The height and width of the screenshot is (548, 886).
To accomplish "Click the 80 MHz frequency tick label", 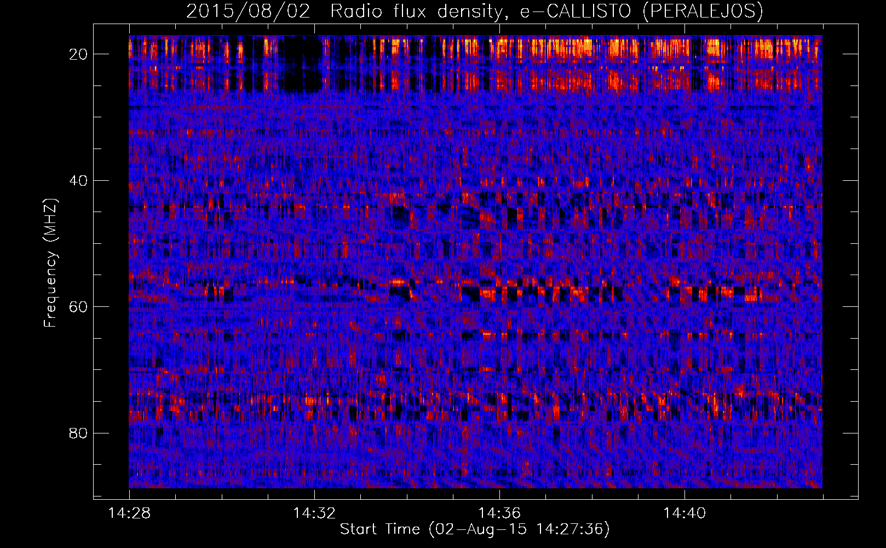I will 79,433.
